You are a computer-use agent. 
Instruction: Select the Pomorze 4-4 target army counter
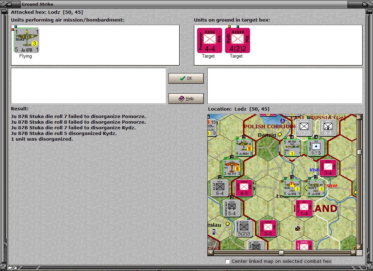coord(209,40)
